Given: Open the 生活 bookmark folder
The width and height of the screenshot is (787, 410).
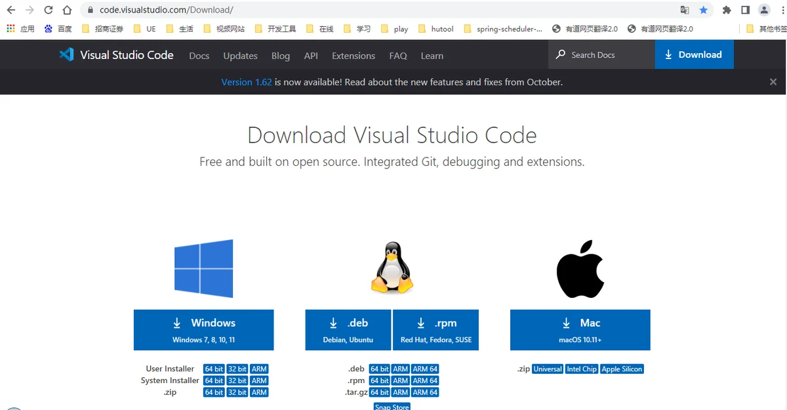Looking at the screenshot, I should coord(180,29).
